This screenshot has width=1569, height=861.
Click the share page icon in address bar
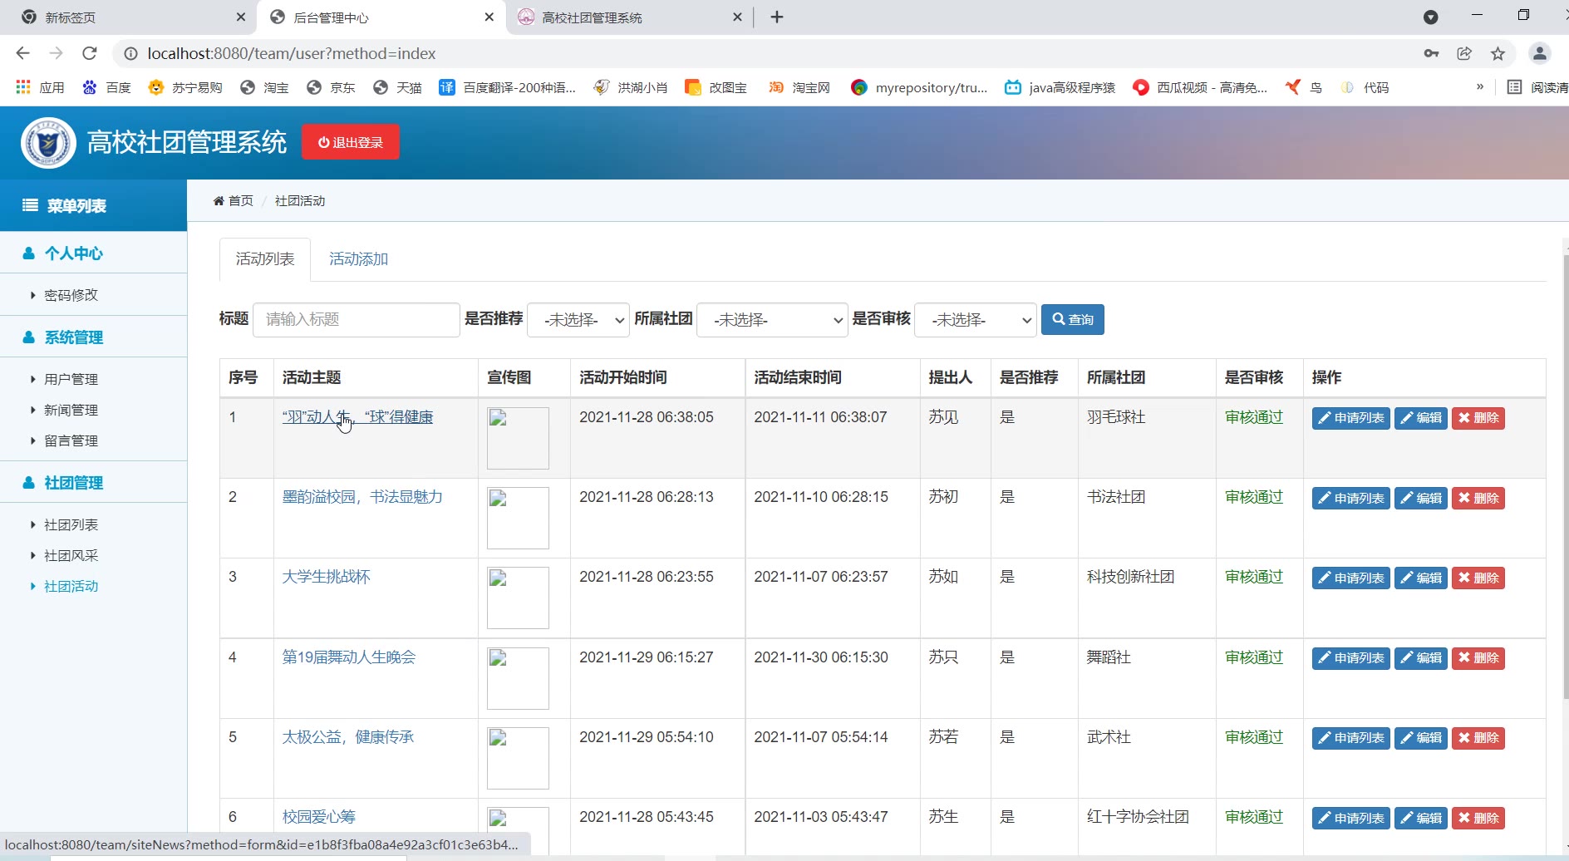point(1464,54)
